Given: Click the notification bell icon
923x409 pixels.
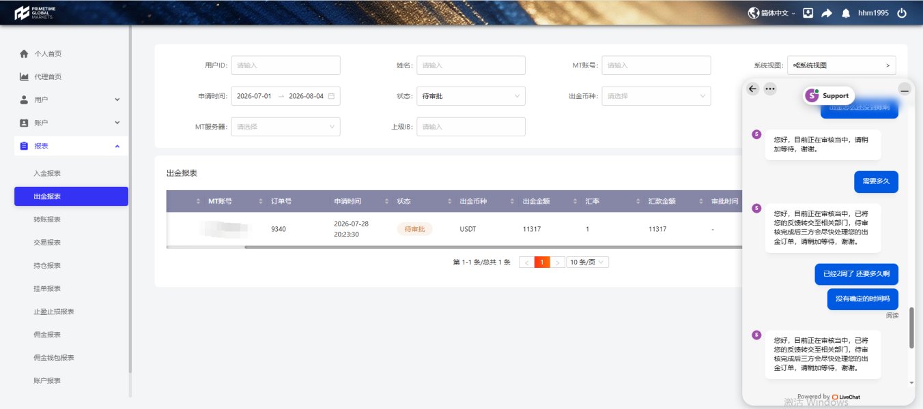Looking at the screenshot, I should point(846,13).
